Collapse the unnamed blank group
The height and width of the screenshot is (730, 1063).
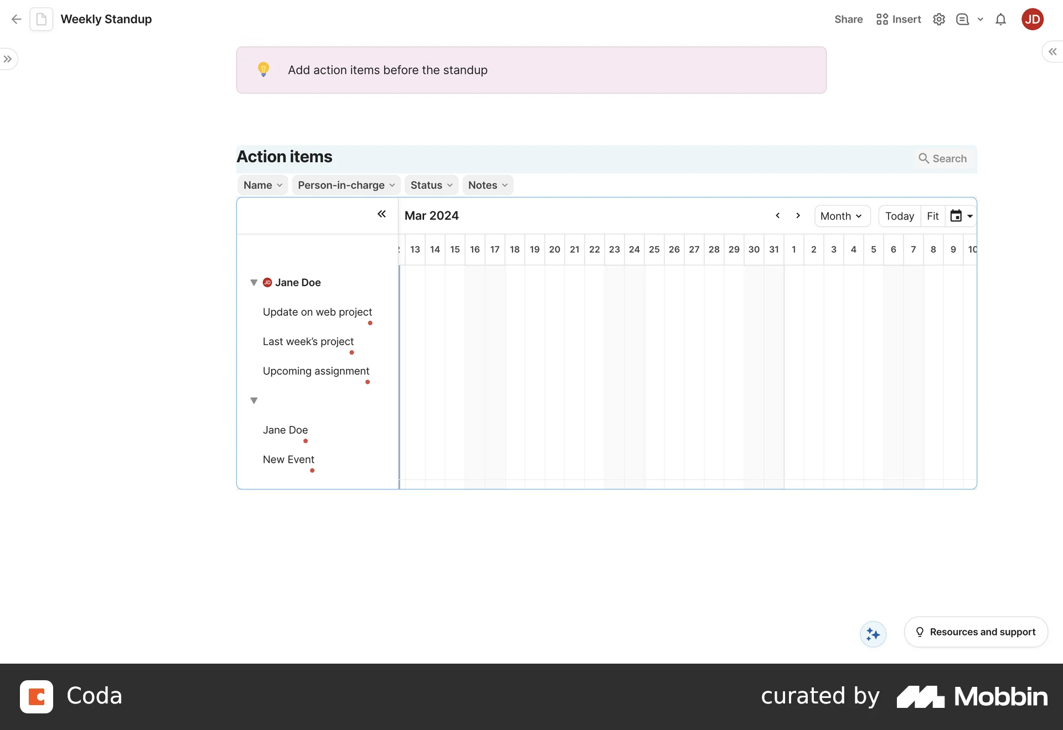(x=254, y=400)
